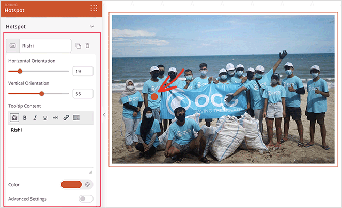Viewport: 342px width, 208px height.
Task: Click the Horizontal Orientation value 19 field
Action: [x=83, y=71]
